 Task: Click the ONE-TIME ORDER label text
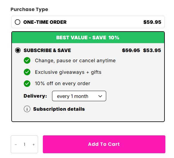coord(45,22)
